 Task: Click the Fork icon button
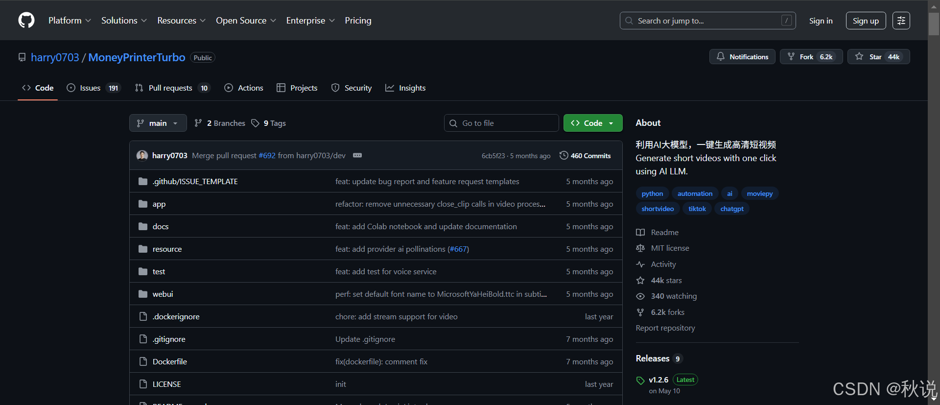point(811,57)
